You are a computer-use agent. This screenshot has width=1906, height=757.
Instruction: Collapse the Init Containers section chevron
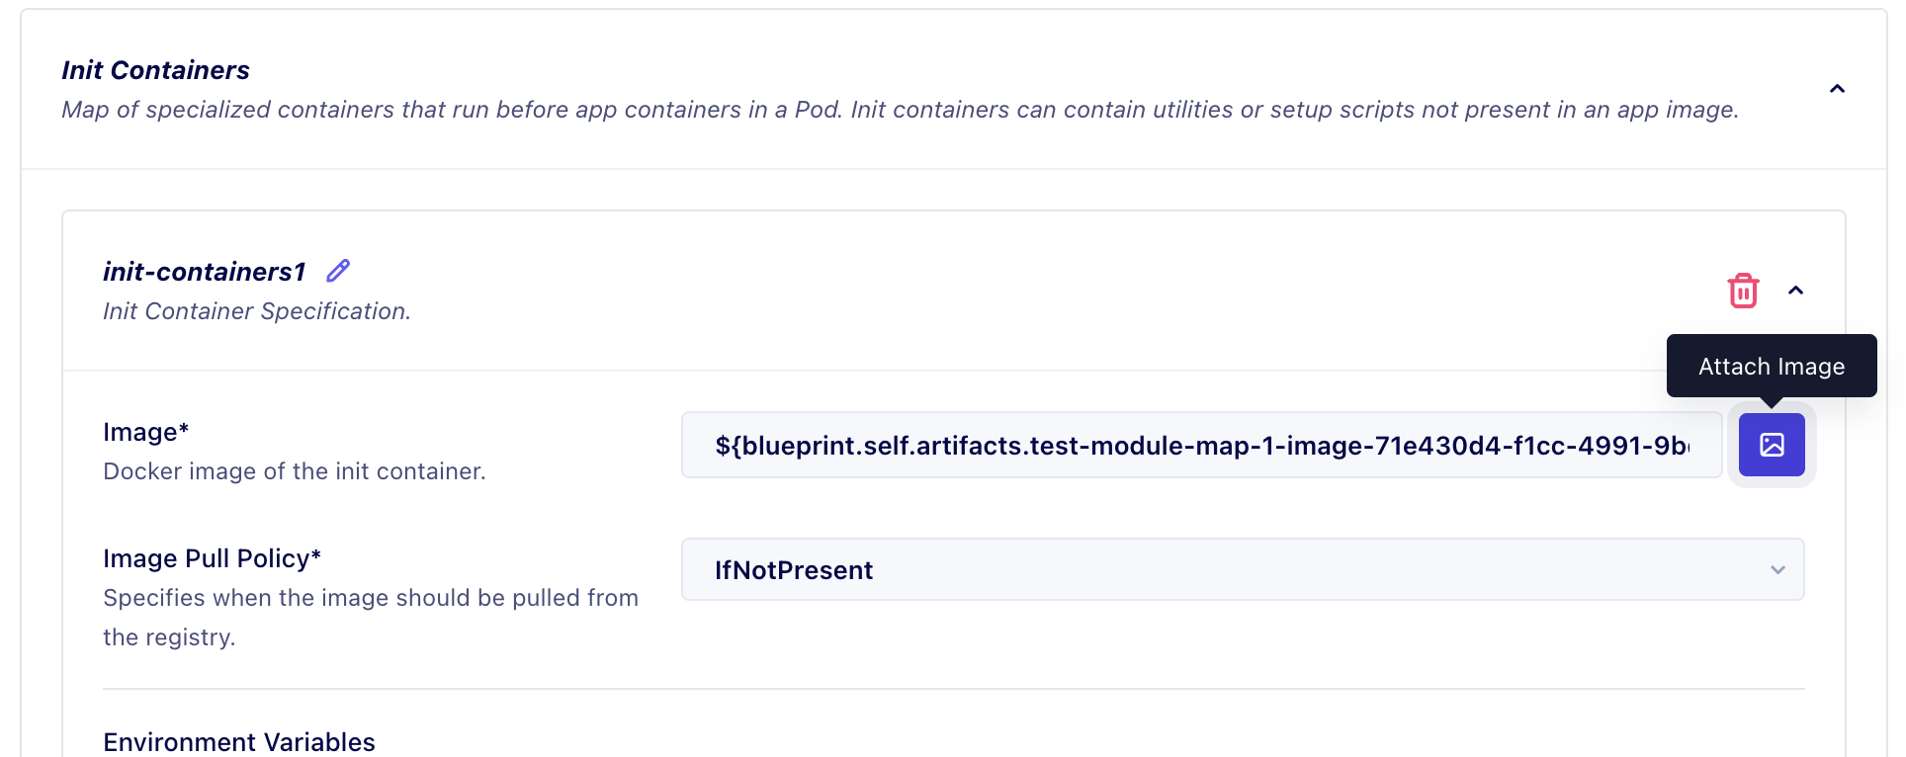[1837, 89]
